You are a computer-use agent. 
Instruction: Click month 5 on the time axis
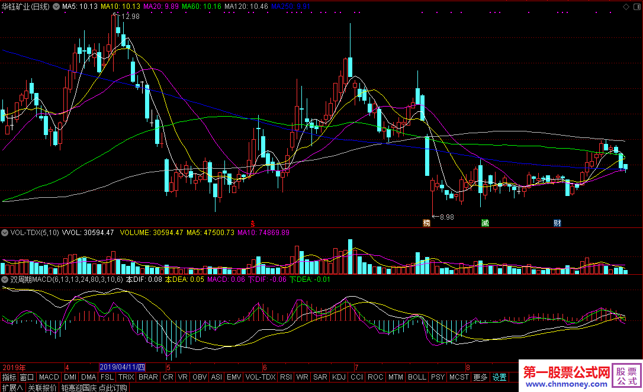[x=168, y=367]
